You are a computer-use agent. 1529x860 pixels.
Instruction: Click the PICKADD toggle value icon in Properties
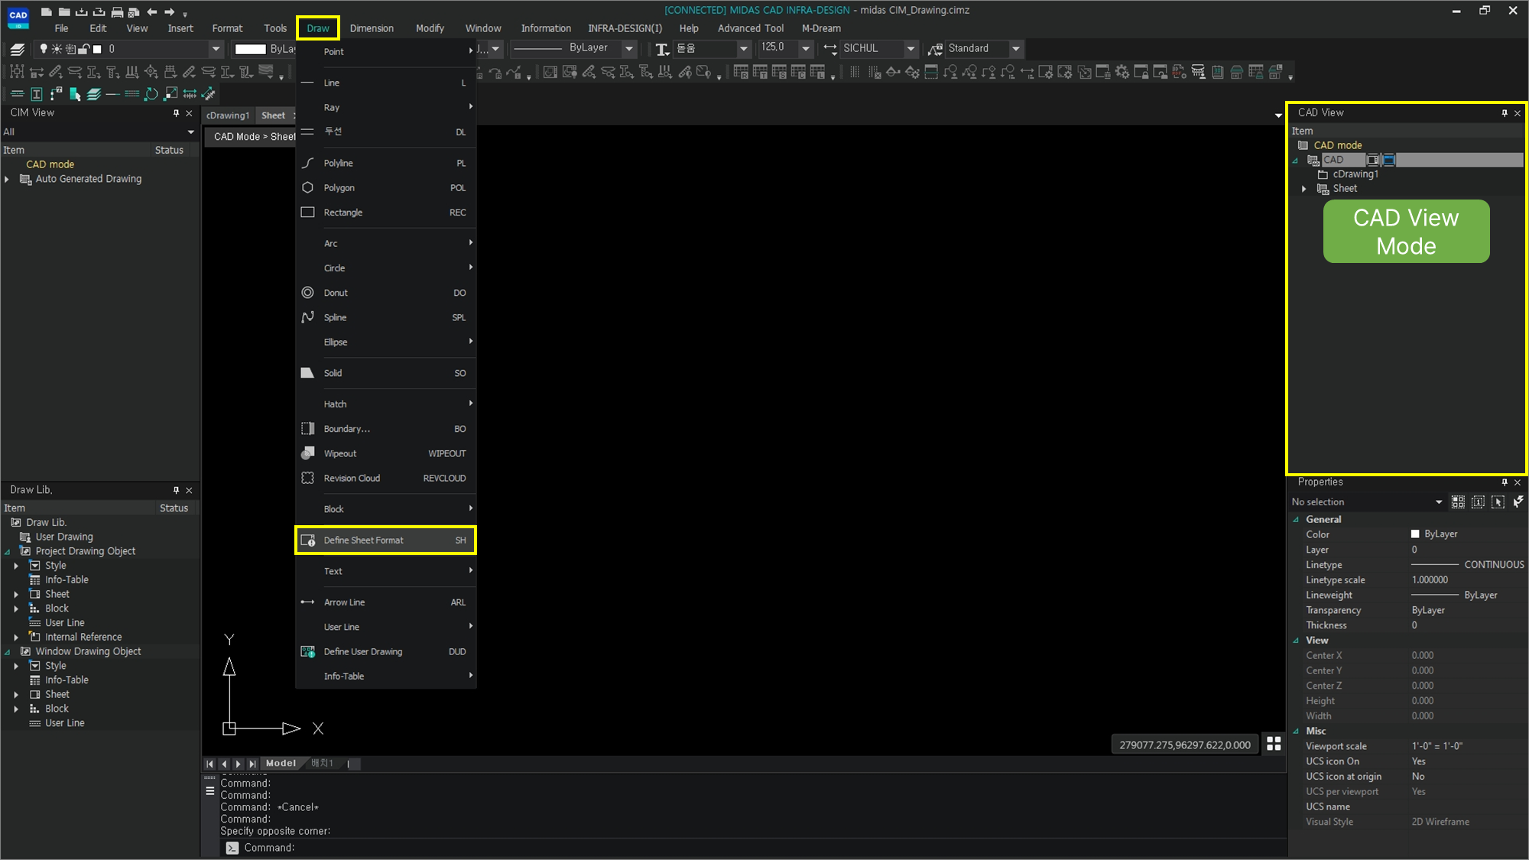click(1478, 502)
